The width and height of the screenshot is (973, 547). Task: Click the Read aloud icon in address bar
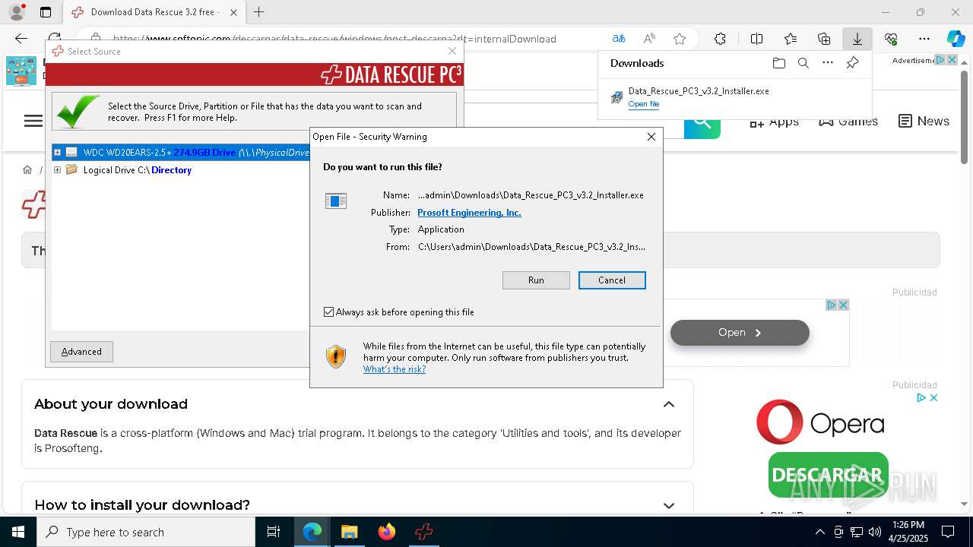point(649,39)
